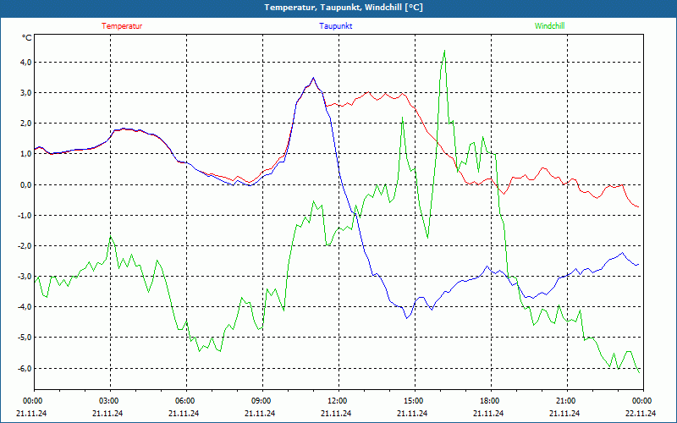This screenshot has height=423, width=677.
Task: Click the Taupunkt minimum near 14:45
Action: click(407, 318)
